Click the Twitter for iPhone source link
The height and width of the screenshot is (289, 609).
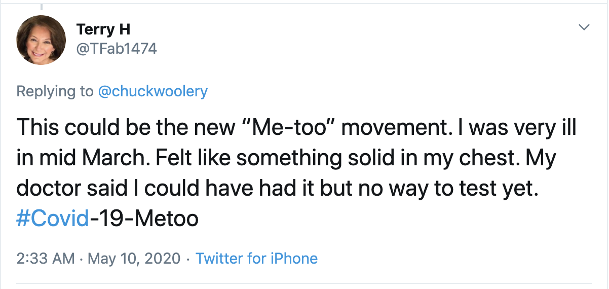[x=256, y=259]
